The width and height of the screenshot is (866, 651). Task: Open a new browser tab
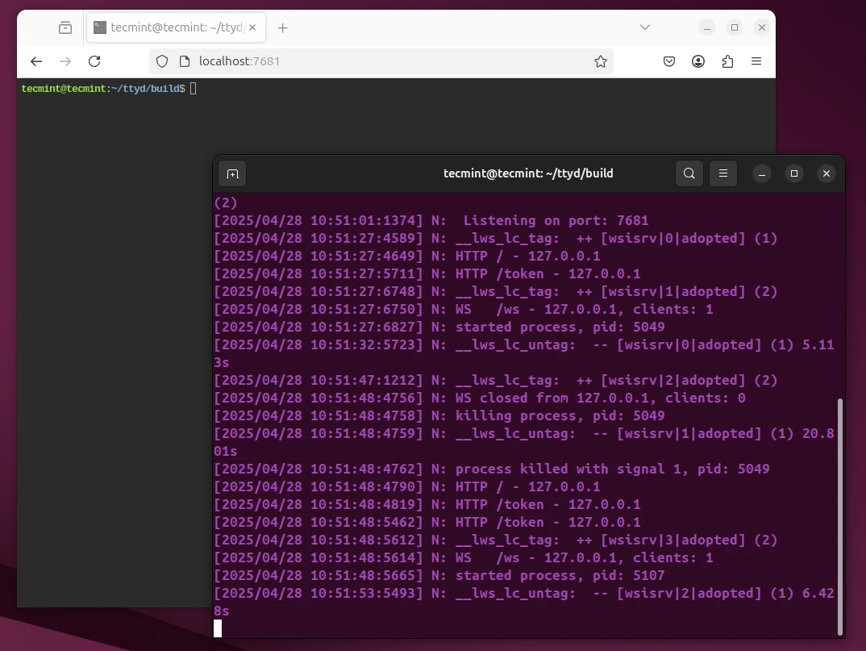282,27
